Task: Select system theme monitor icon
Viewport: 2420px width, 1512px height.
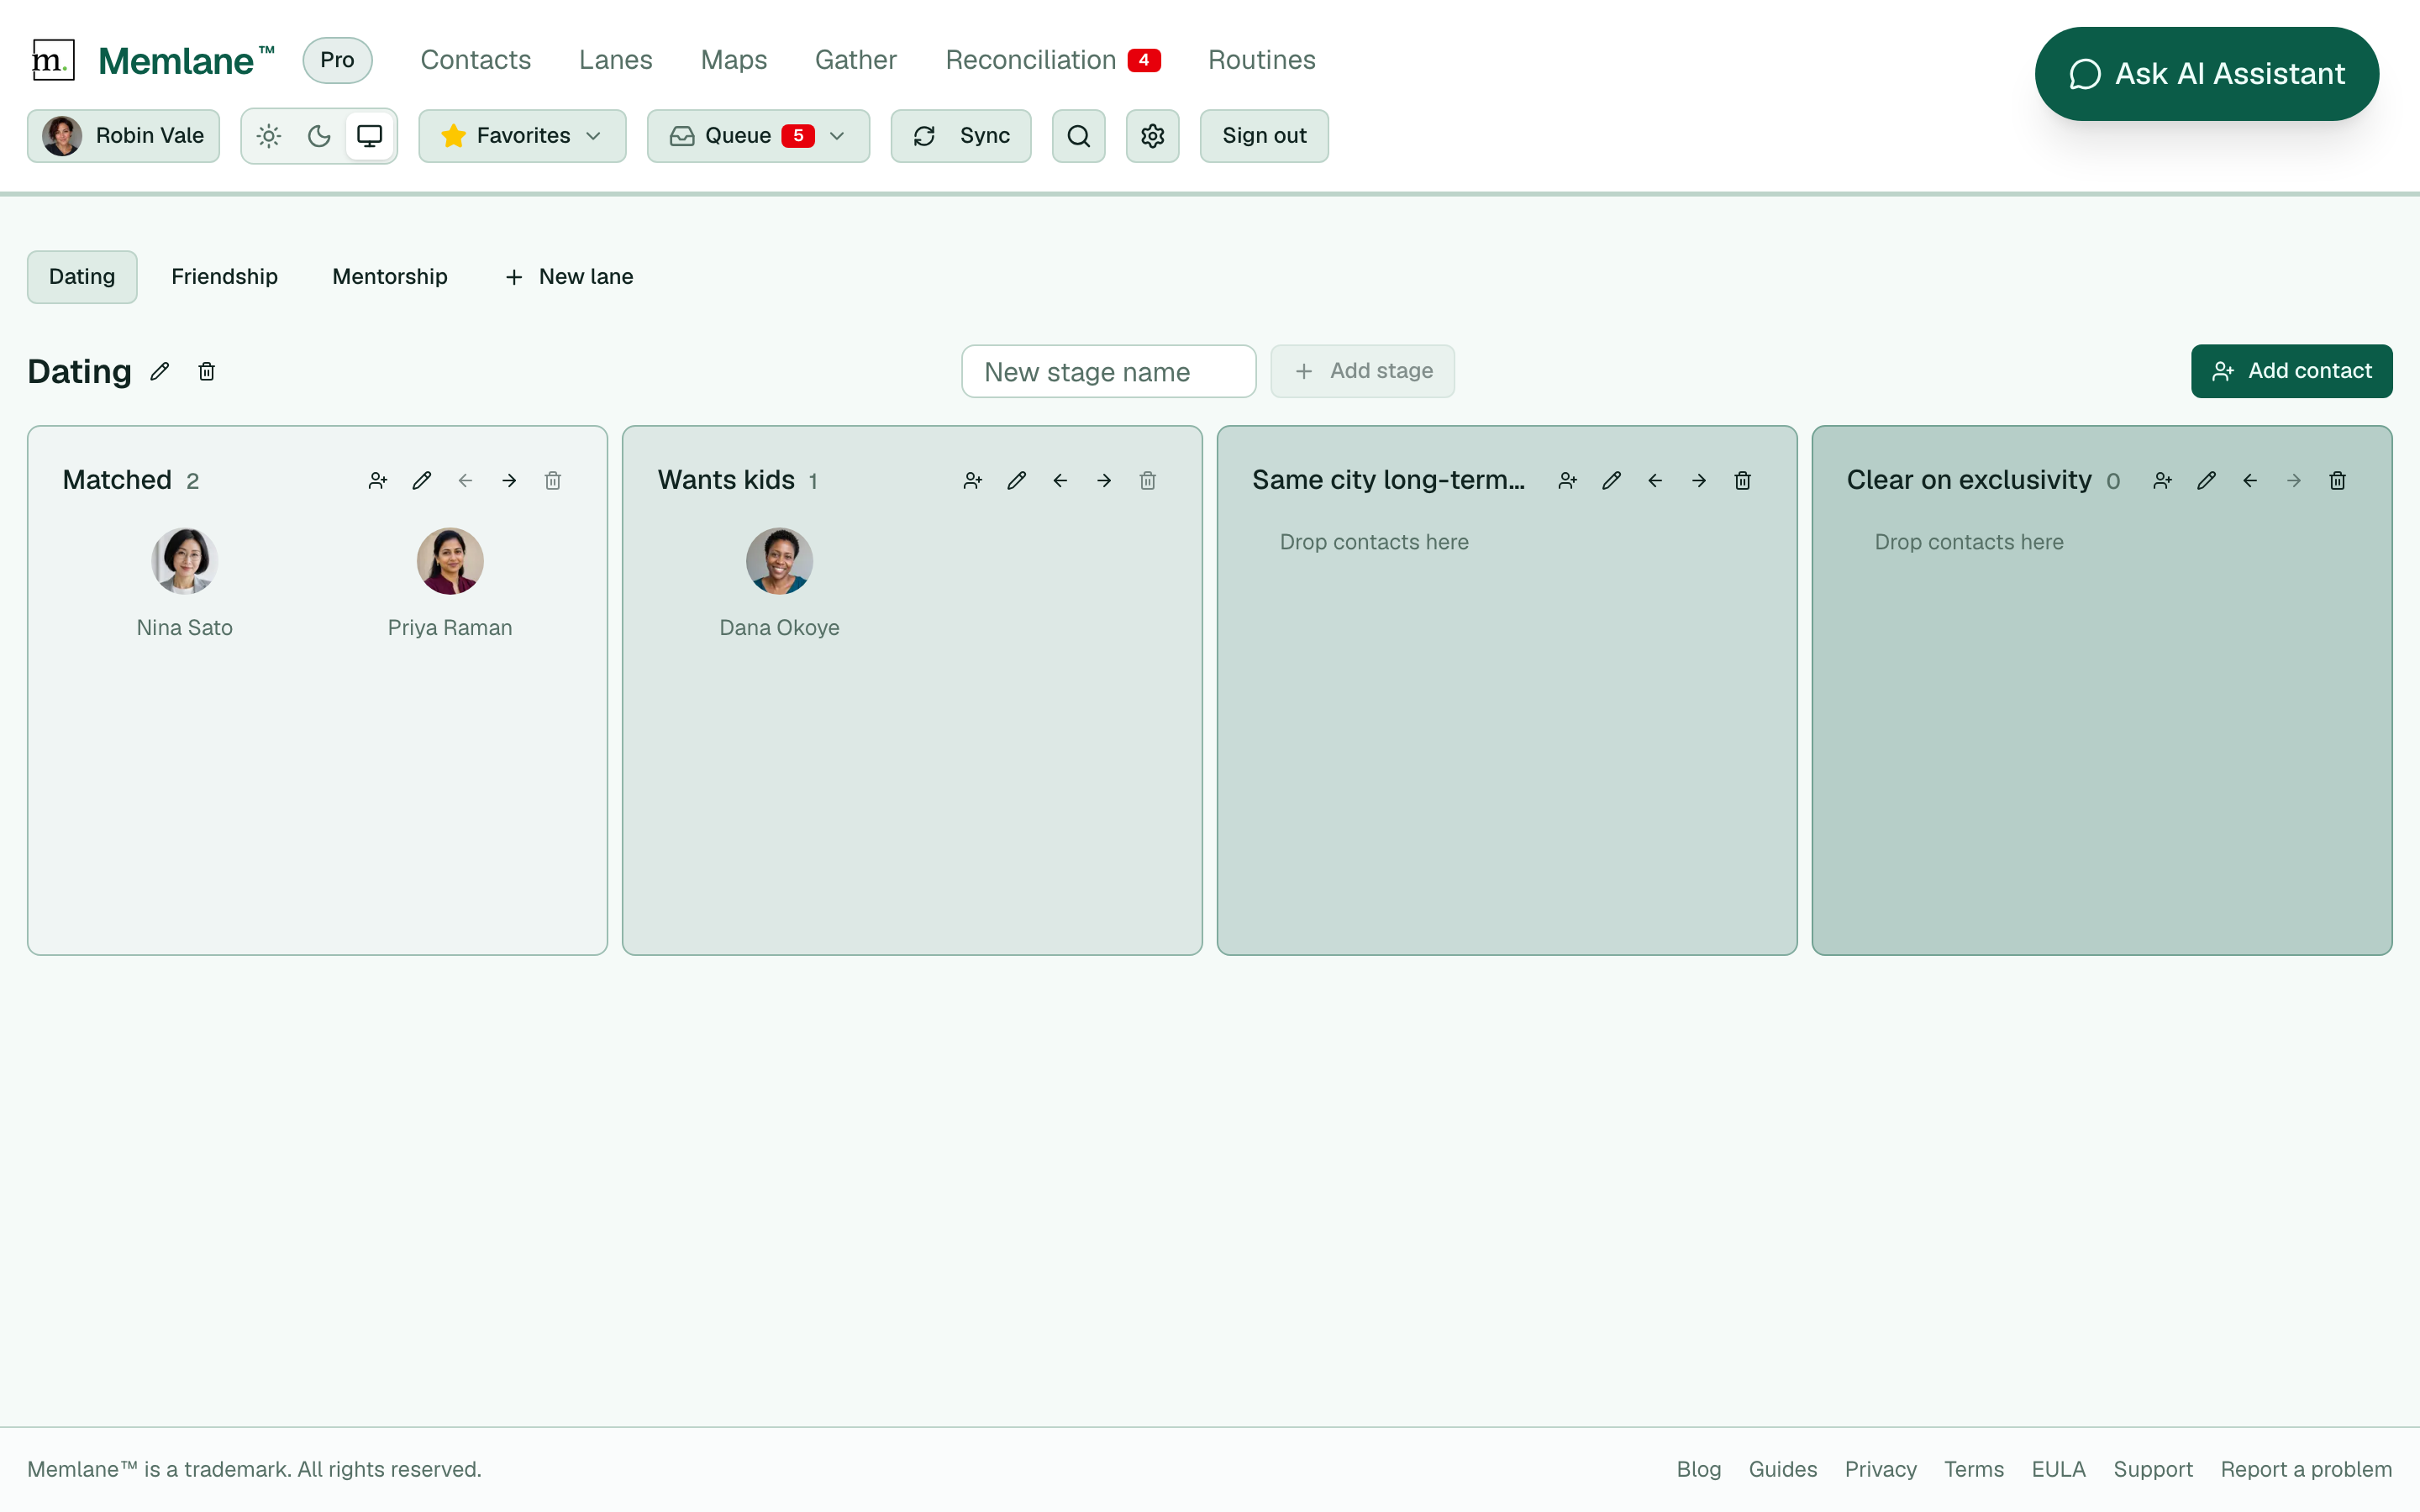Action: tap(370, 136)
